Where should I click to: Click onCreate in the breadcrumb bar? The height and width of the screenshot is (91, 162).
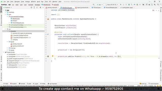click(56, 5)
